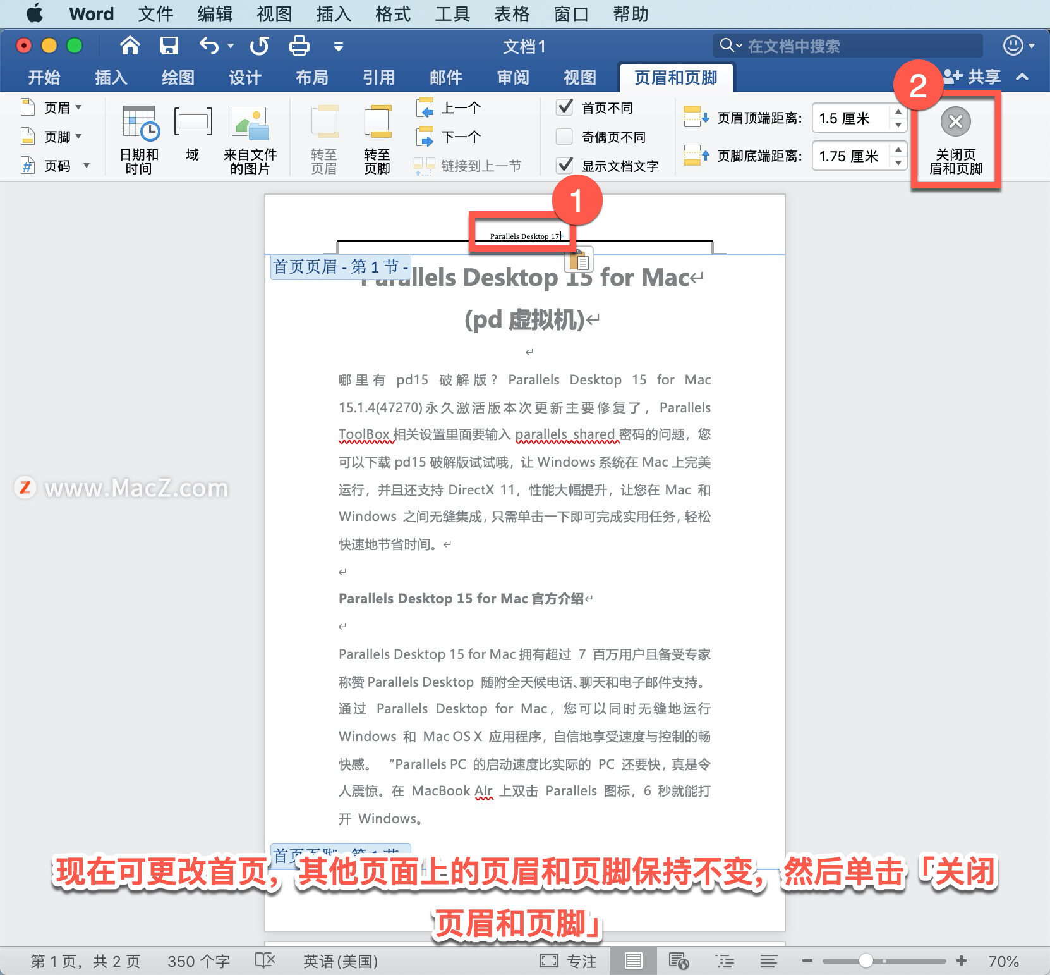Open the undo history dropdown arrow
The image size is (1050, 975).
tap(231, 46)
